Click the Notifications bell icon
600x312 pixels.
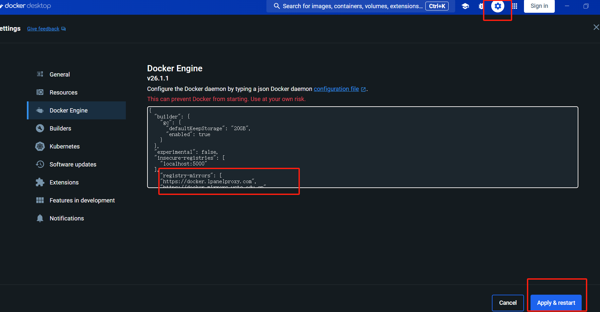[40, 218]
